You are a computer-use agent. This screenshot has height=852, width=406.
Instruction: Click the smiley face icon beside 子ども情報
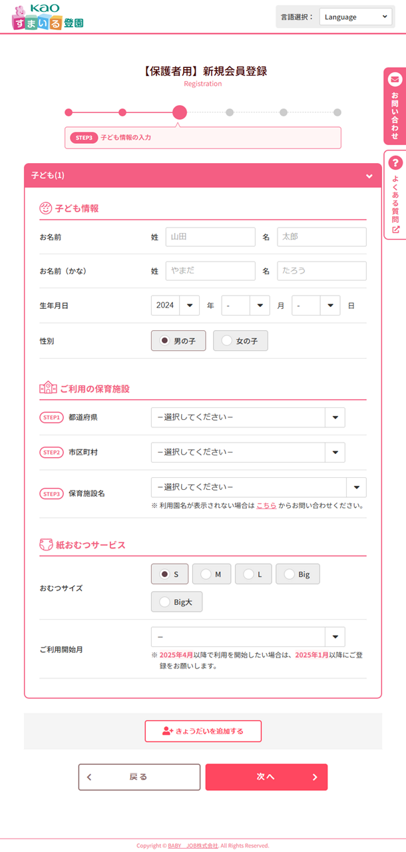point(45,206)
